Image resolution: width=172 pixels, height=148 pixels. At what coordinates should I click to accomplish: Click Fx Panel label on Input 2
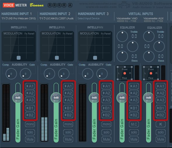[68, 34]
